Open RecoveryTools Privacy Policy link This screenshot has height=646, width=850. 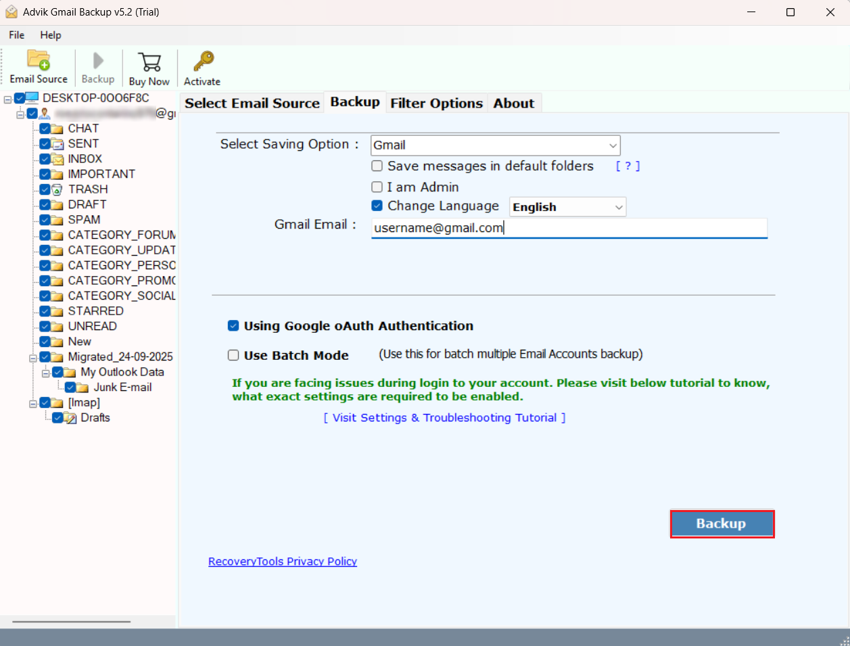(x=283, y=561)
